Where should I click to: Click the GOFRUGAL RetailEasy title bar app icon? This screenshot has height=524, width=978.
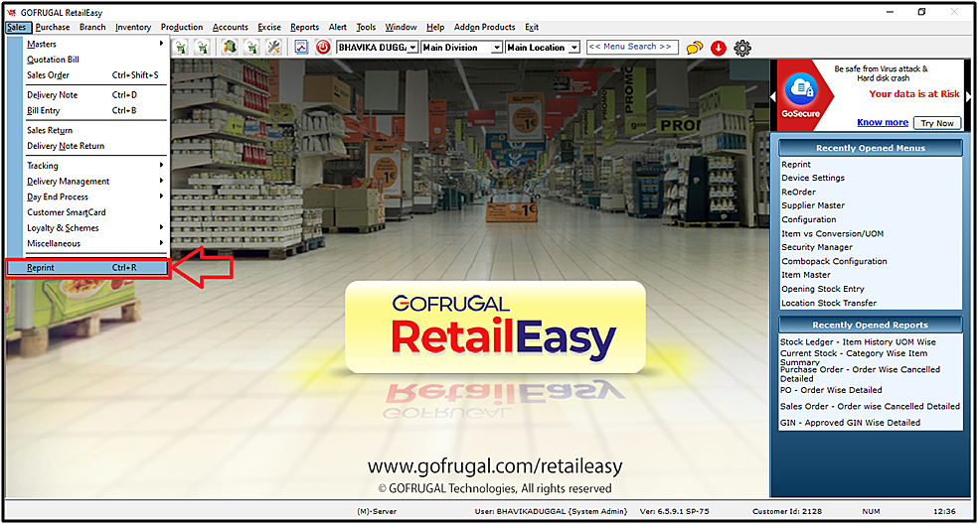[11, 13]
